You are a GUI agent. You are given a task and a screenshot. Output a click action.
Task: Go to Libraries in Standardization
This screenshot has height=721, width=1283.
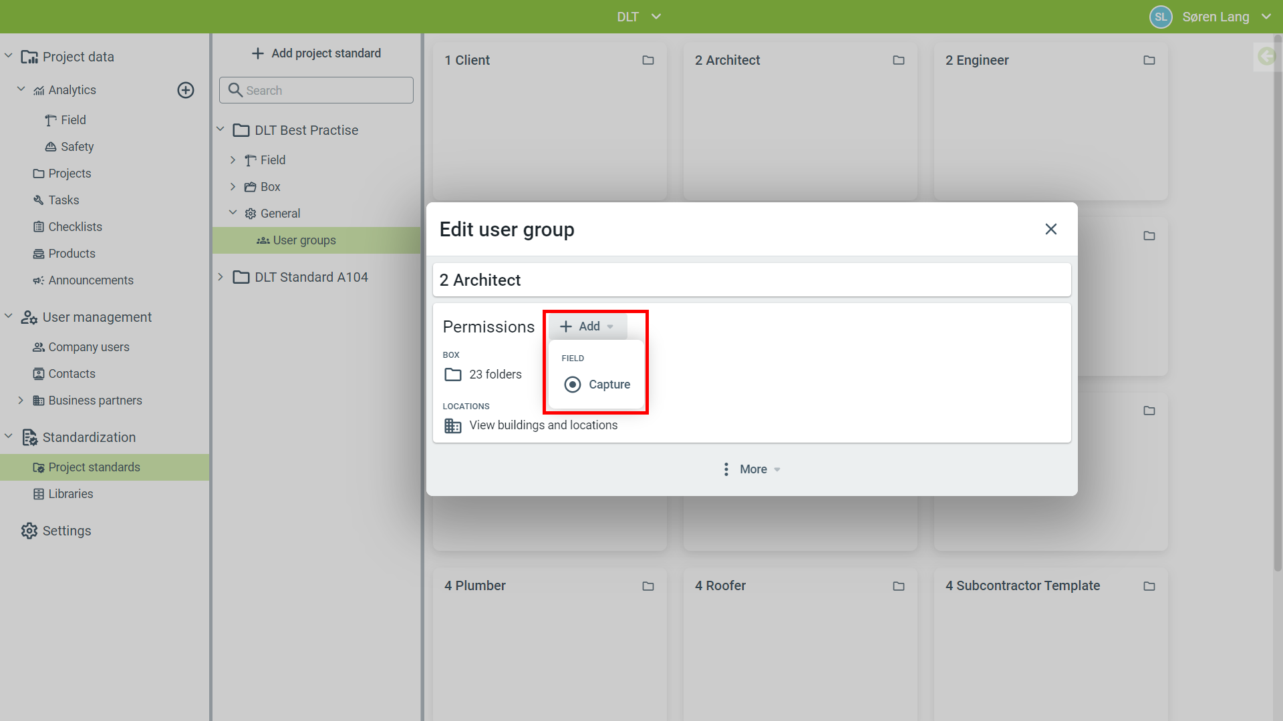click(x=70, y=494)
